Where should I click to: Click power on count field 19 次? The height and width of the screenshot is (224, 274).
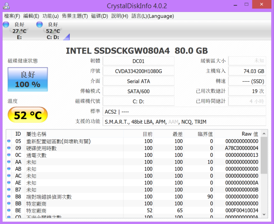point(247,91)
